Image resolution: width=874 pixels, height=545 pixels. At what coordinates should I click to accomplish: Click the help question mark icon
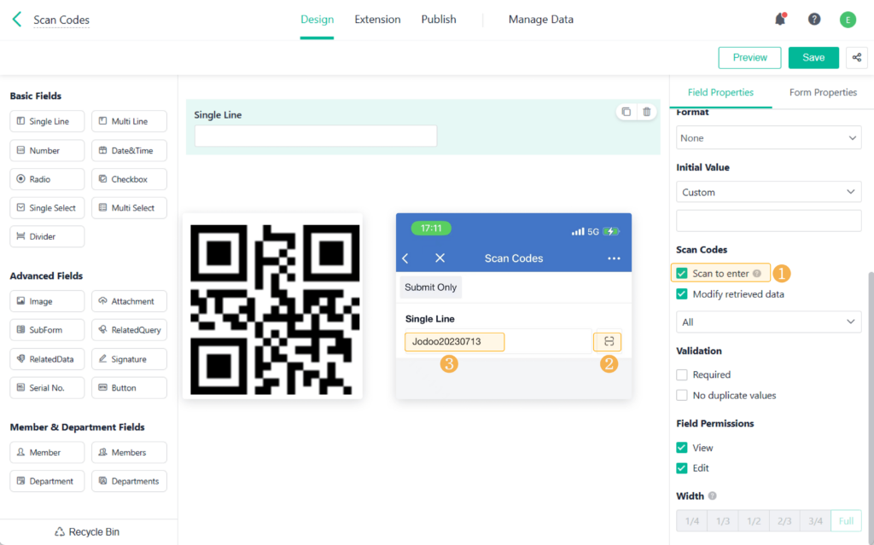click(x=813, y=19)
